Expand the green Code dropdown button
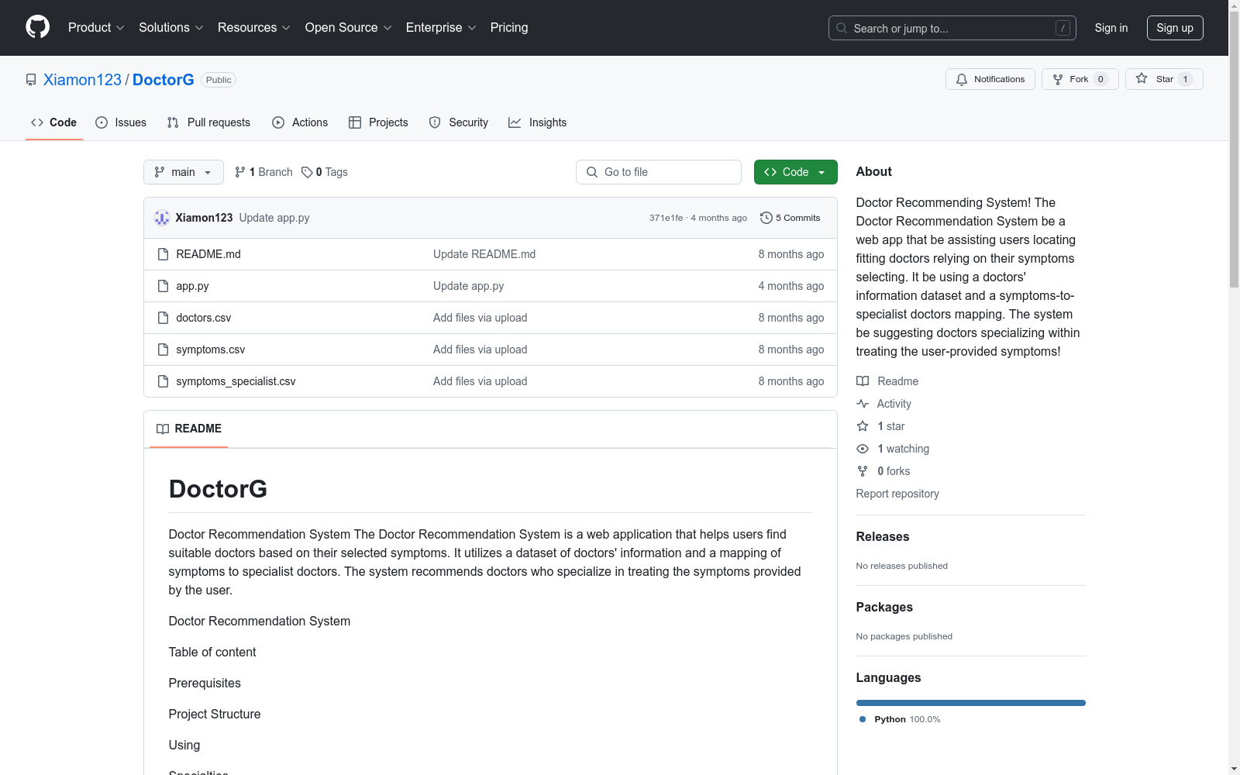This screenshot has height=775, width=1240. click(x=796, y=172)
